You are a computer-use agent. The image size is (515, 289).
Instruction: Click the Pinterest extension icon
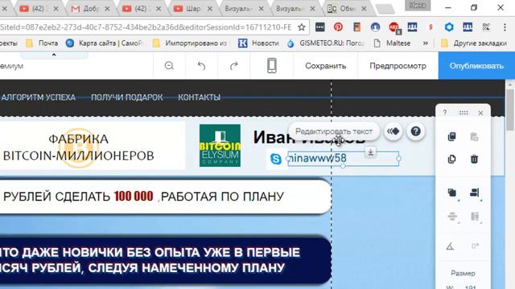338,26
